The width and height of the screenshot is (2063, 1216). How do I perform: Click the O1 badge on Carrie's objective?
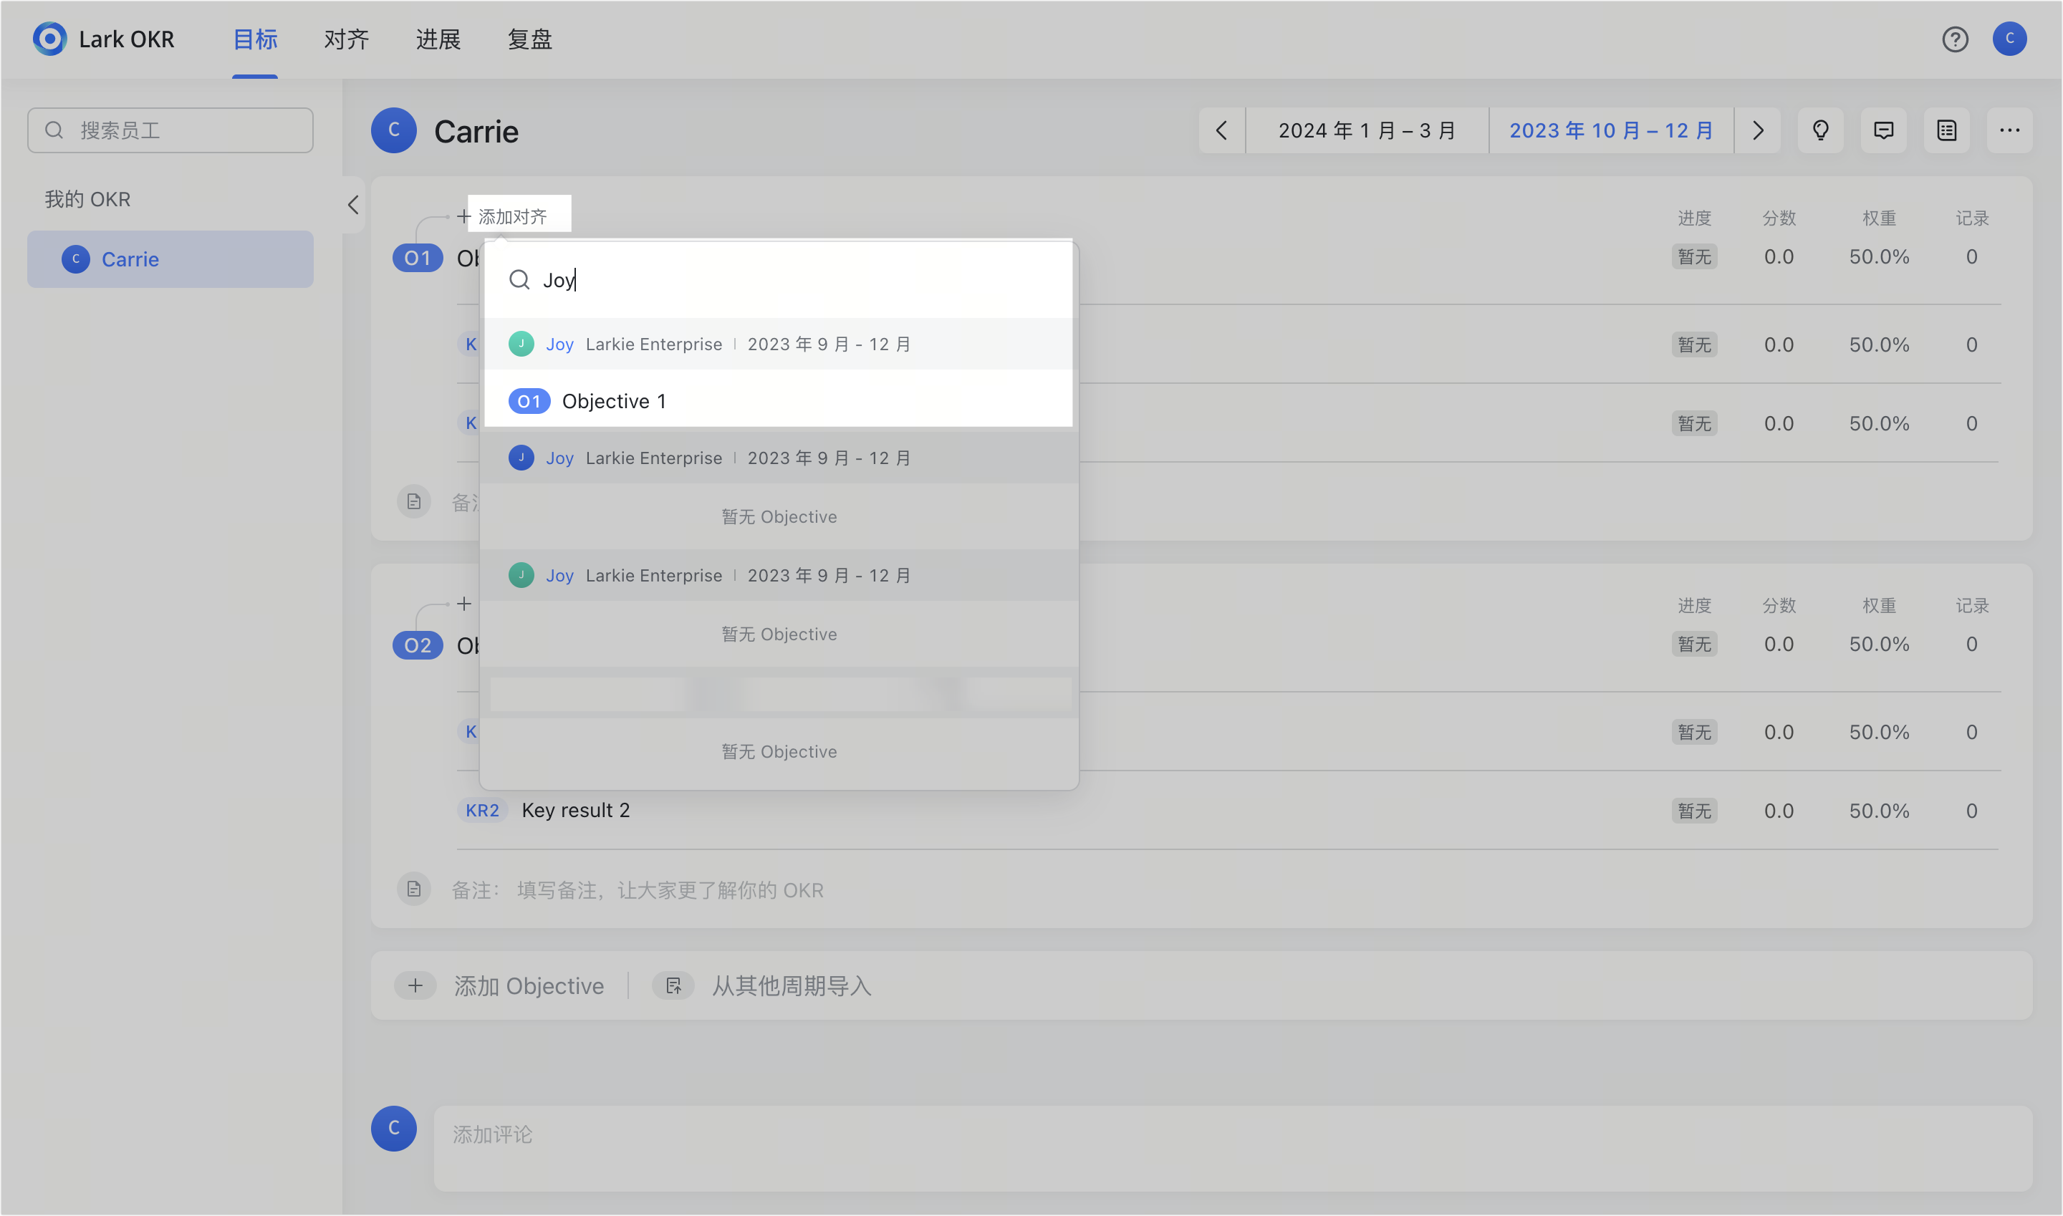coord(417,258)
